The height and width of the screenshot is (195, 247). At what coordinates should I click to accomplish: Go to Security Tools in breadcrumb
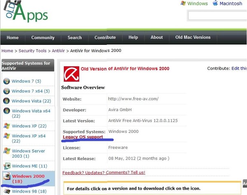pos(33,51)
